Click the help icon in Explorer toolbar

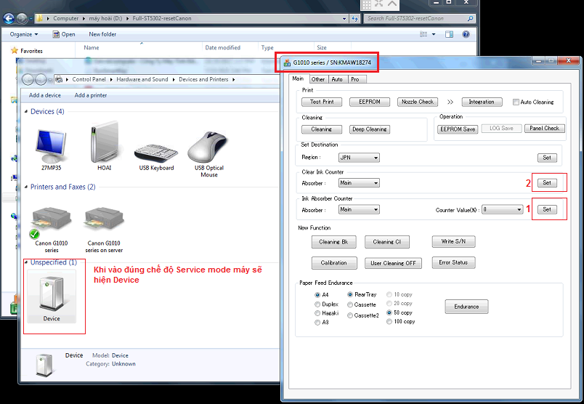pyautogui.click(x=466, y=34)
